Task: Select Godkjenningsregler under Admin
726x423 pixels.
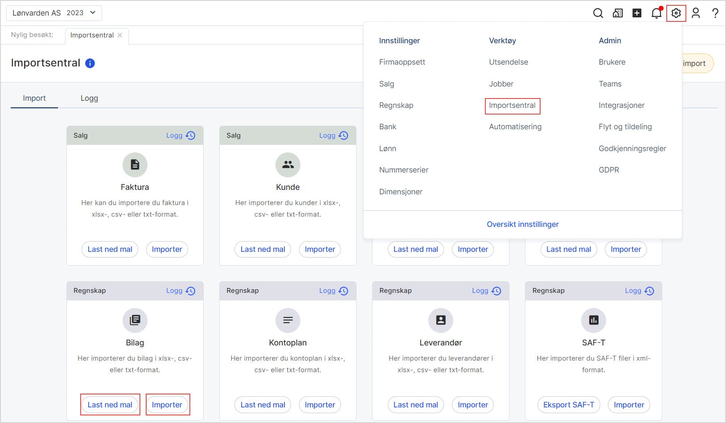Action: [x=632, y=148]
